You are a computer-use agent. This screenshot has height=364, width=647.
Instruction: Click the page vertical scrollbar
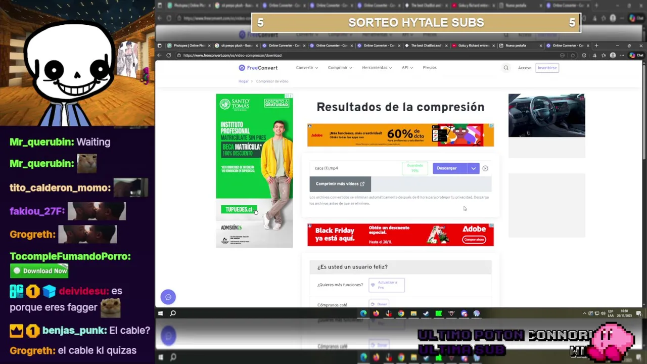644,182
